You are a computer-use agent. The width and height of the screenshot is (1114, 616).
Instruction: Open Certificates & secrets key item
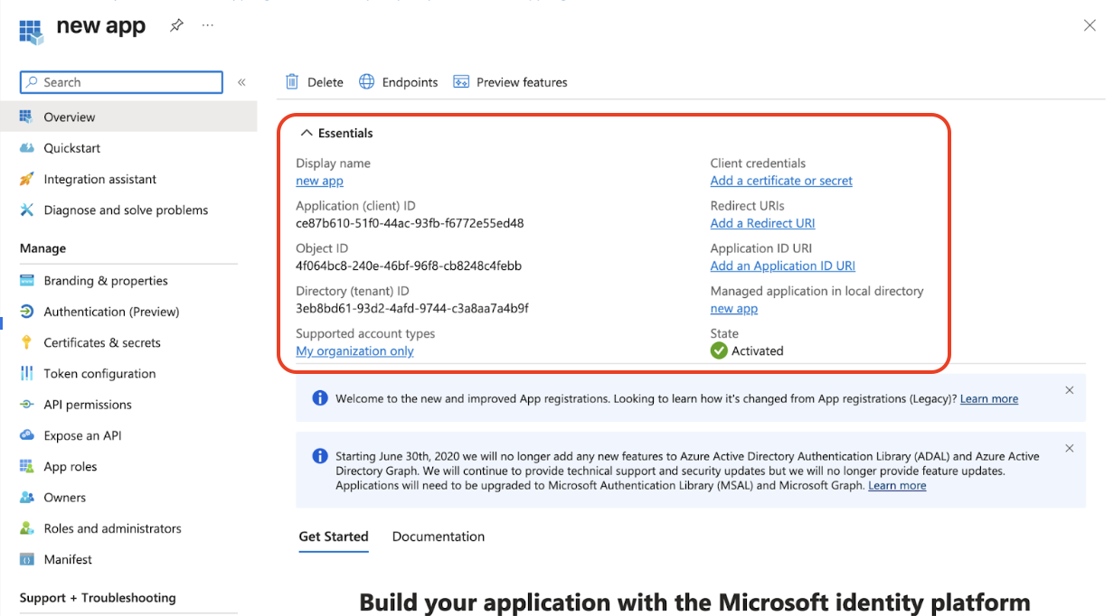[101, 342]
